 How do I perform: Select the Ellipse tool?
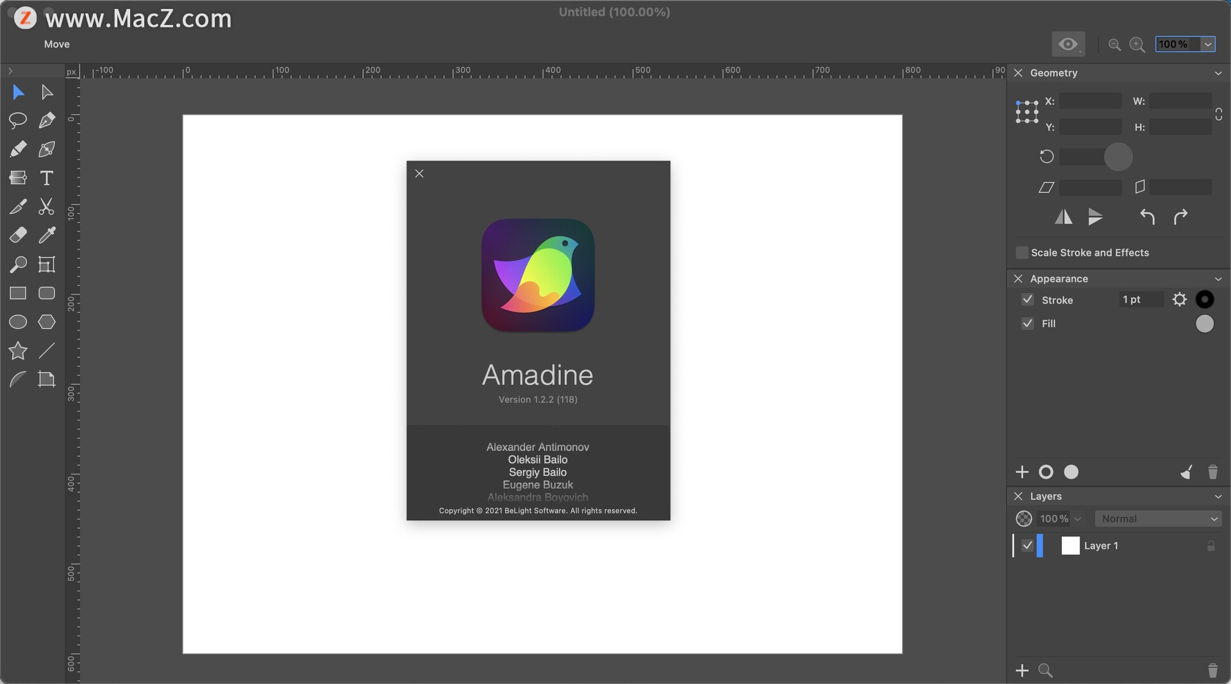18,322
